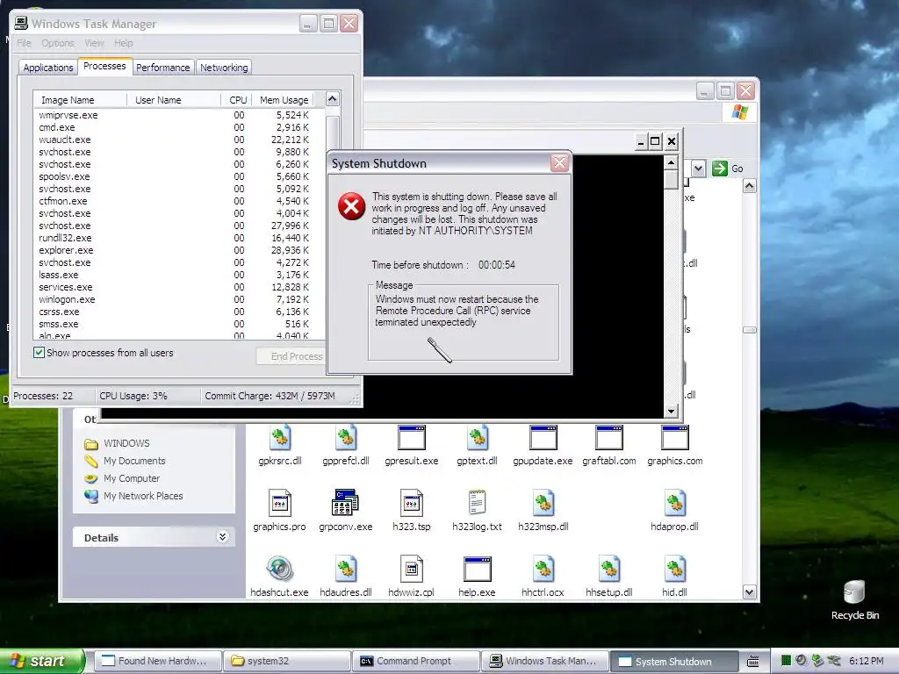
Task: Open My Network Places link
Action: 143,496
